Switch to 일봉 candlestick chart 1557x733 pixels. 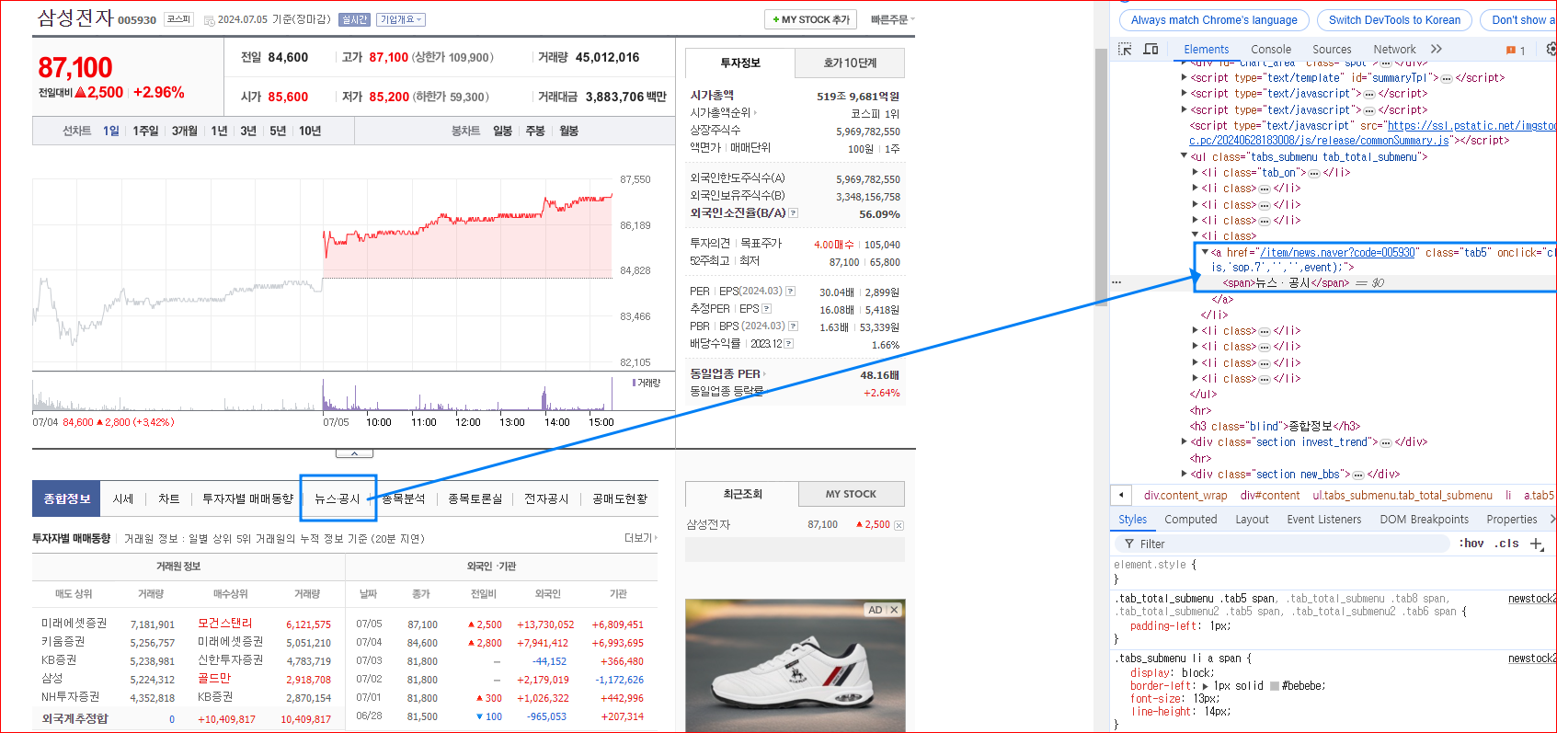tap(502, 131)
